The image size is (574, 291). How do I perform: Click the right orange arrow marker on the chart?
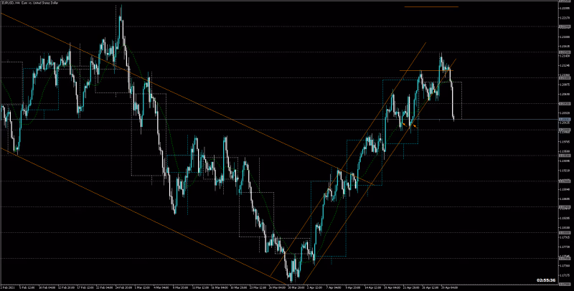(x=414, y=125)
